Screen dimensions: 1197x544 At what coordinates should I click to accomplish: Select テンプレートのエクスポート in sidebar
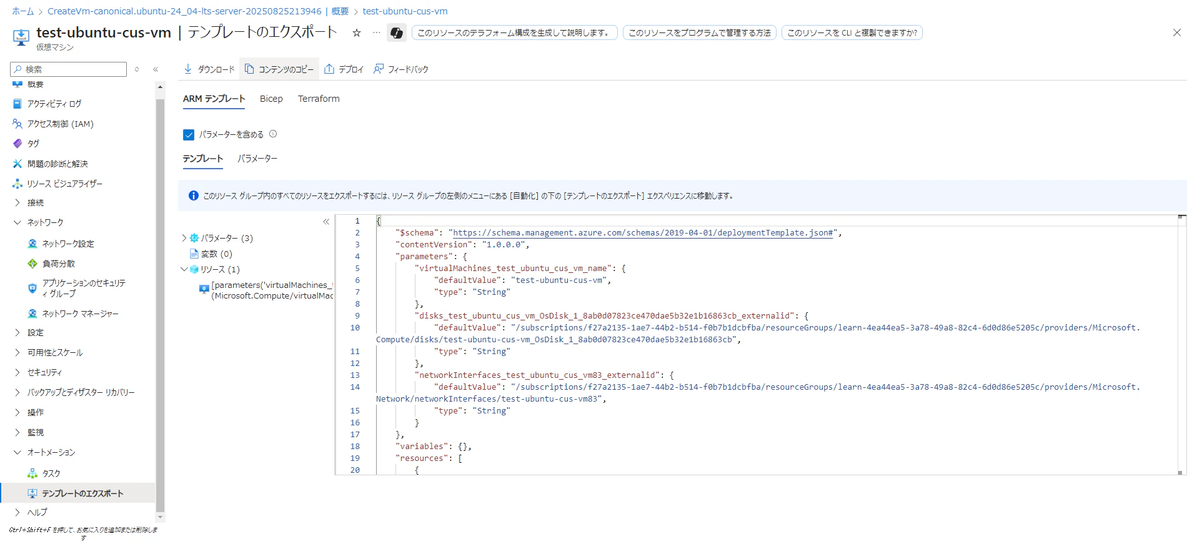tap(78, 493)
